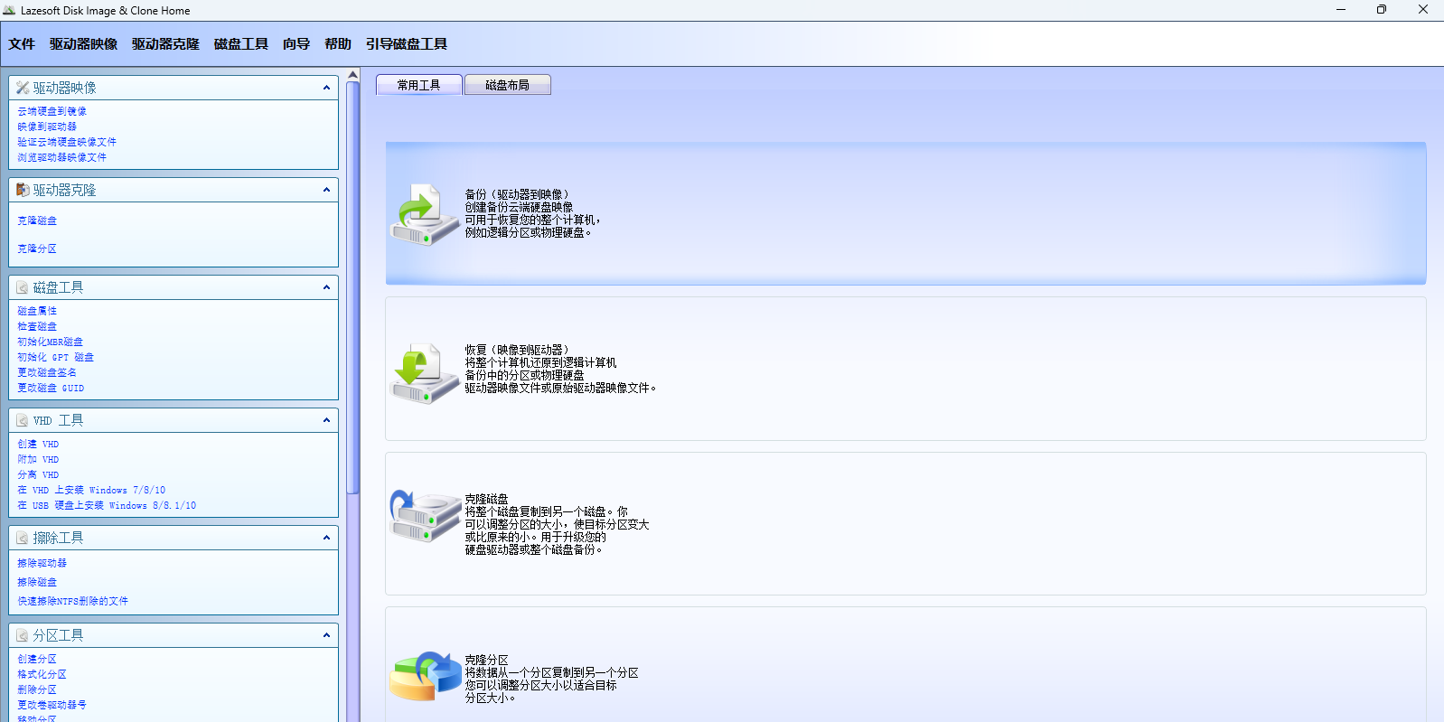Click the 浏览驱动器映像文件 link
Image resolution: width=1444 pixels, height=722 pixels.
pyautogui.click(x=62, y=157)
